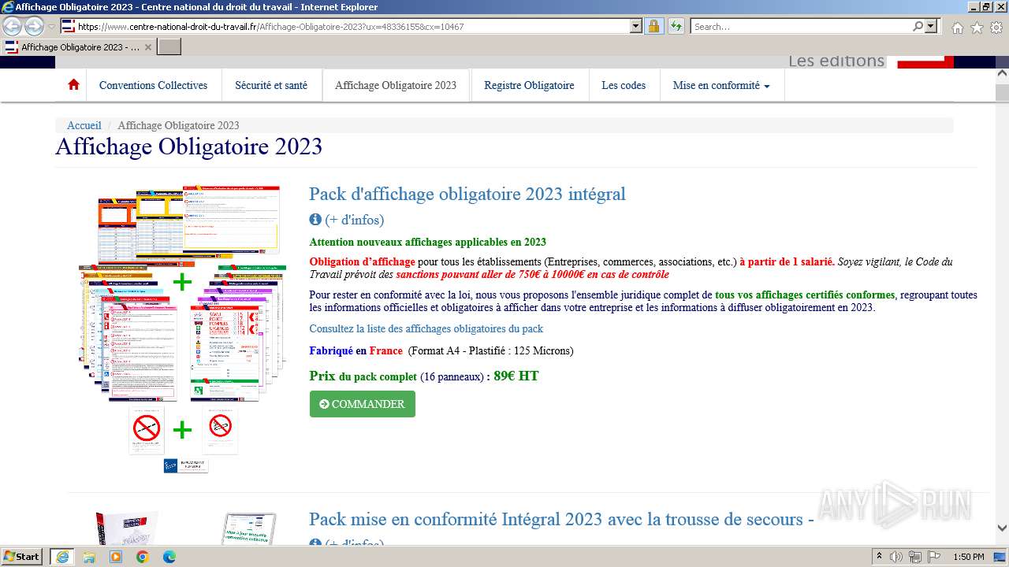This screenshot has width=1009, height=567.
Task: Click the (+ d'infos) link
Action: click(354, 220)
